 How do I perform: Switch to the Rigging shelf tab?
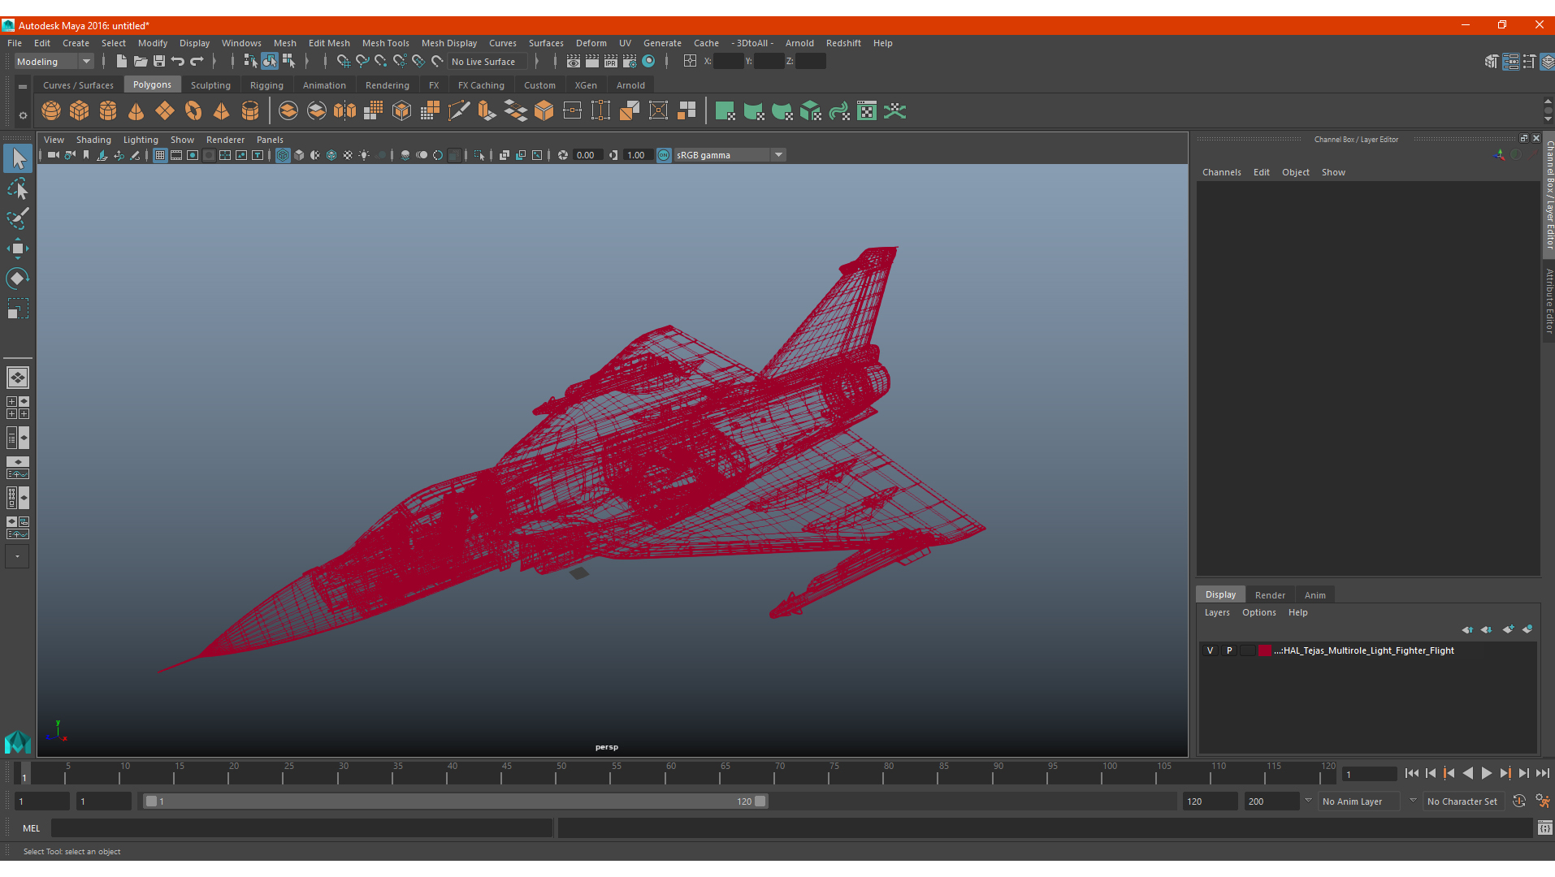coord(266,85)
